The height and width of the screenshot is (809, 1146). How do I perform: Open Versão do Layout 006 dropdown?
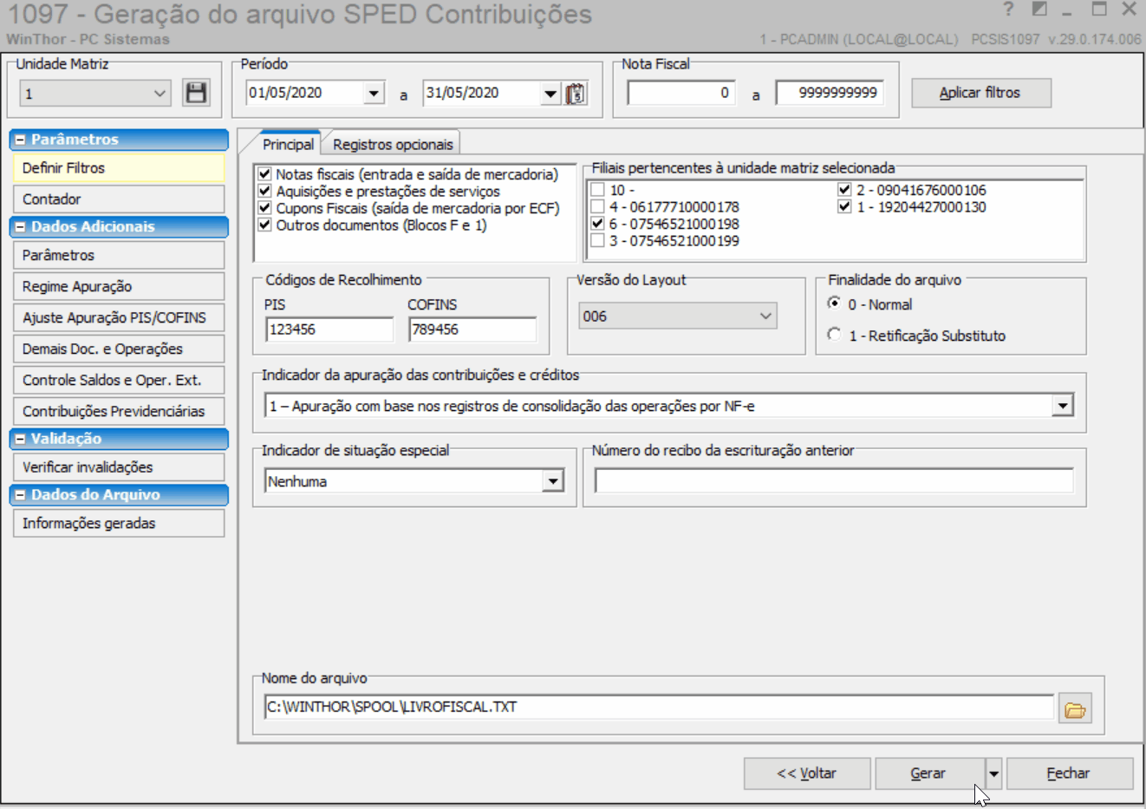coord(765,316)
